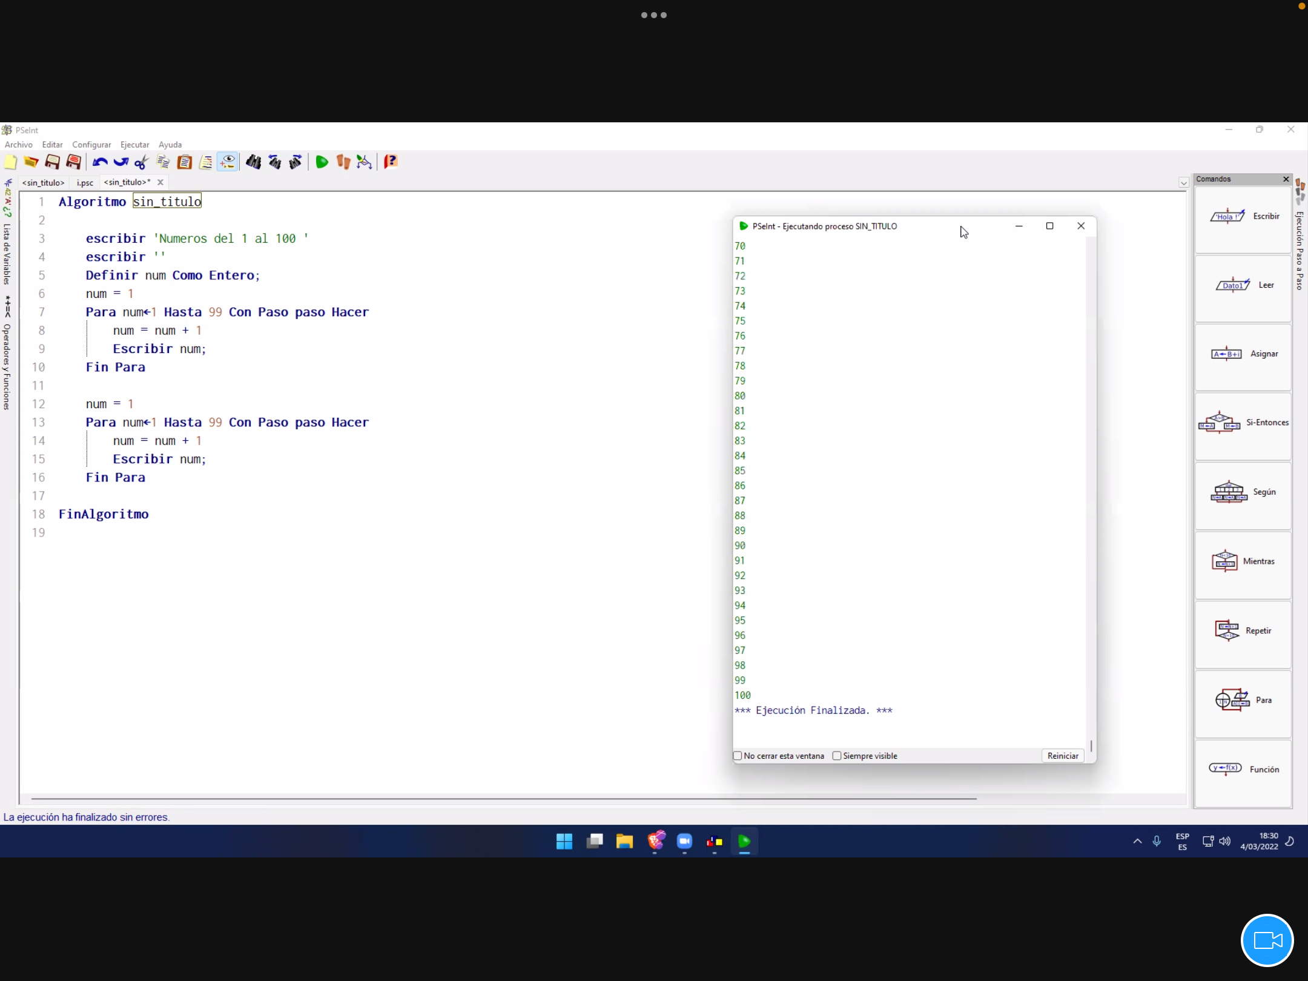
Task: Enable Siempre visible checkbox
Action: point(837,756)
